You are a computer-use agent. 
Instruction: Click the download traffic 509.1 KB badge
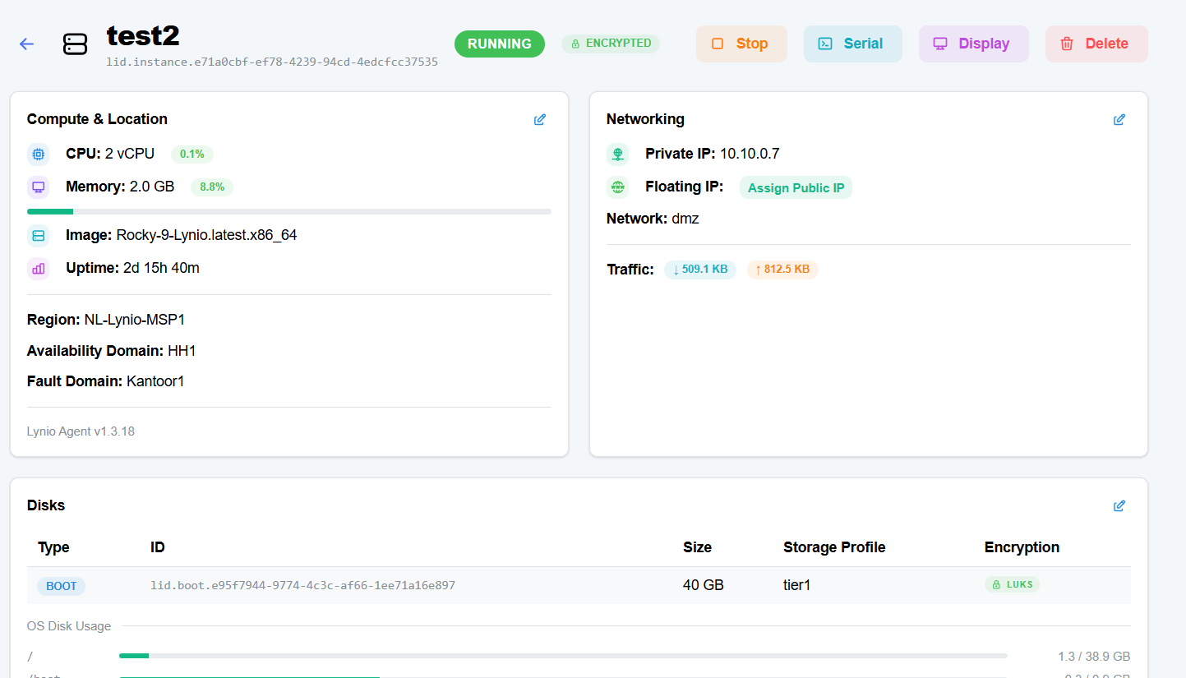tap(700, 269)
